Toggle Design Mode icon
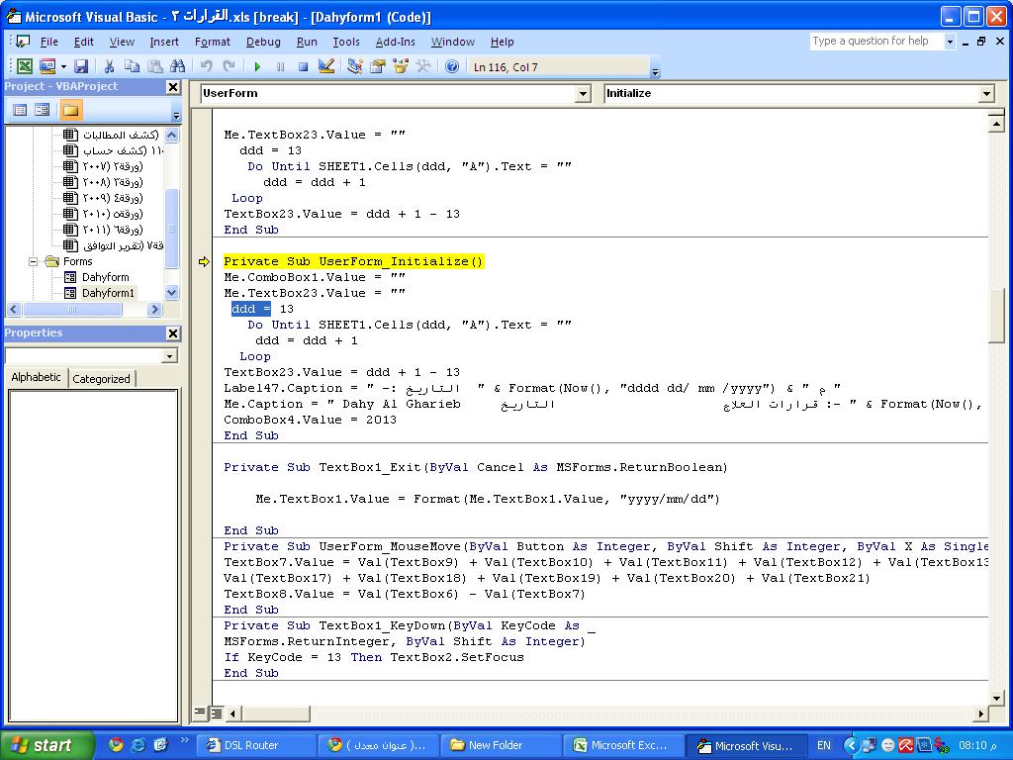The image size is (1013, 760). 326,66
